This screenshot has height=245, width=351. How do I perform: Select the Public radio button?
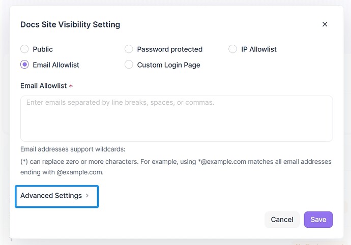tap(24, 49)
